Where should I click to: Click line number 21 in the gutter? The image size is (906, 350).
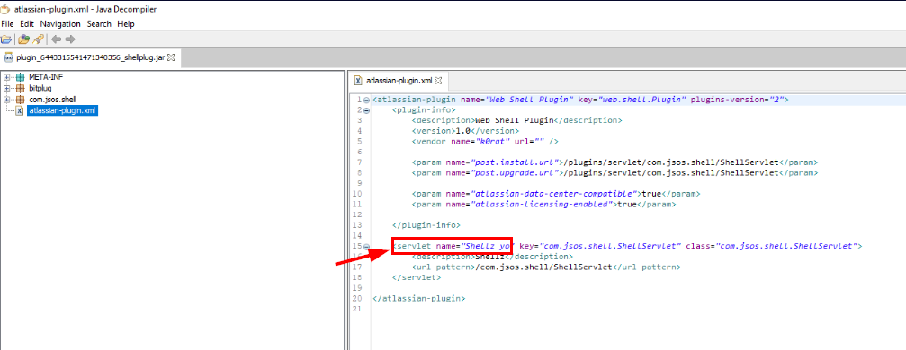[356, 309]
